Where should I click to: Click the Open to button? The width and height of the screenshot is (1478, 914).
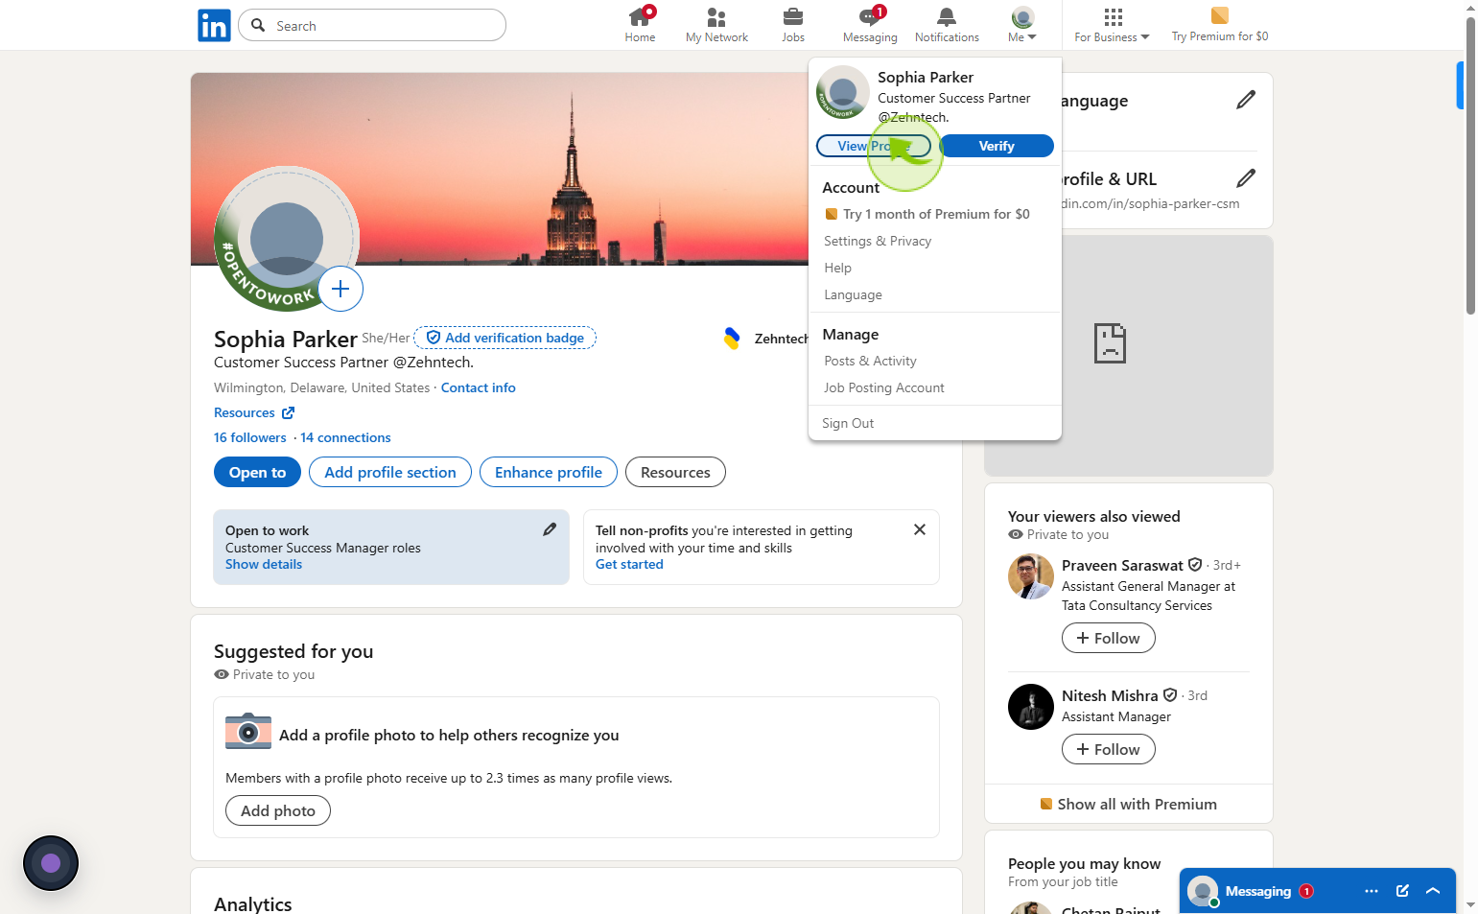point(257,472)
